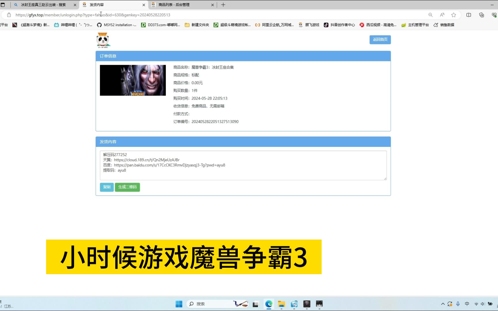498x311 pixels.
Task: Add page to favorites star icon
Action: pyautogui.click(x=454, y=15)
